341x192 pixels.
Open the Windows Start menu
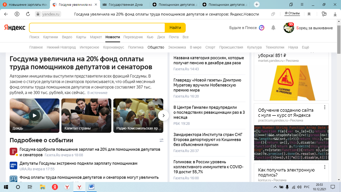tap(6, 187)
